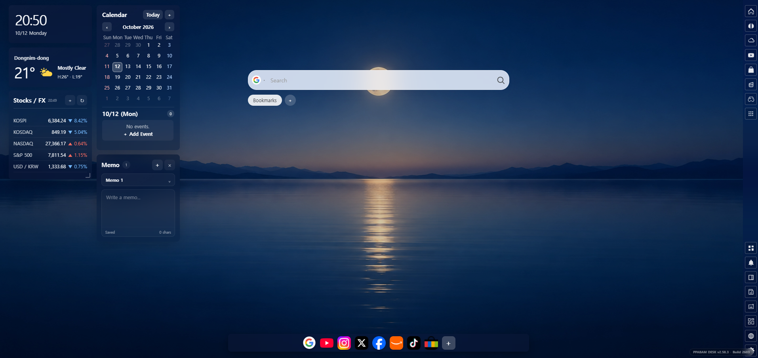Viewport: 758px width, 358px height.
Task: Add a new shortcut to the dock
Action: click(x=449, y=343)
